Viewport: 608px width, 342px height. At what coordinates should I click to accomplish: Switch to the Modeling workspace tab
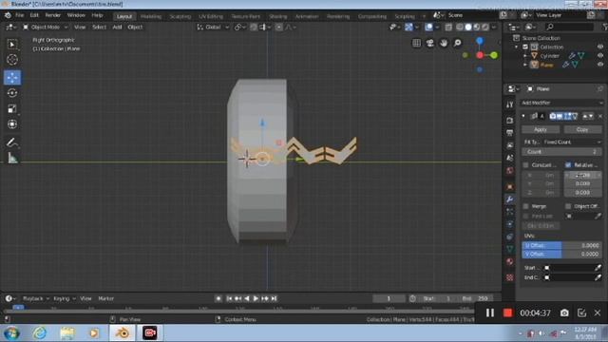coord(151,16)
